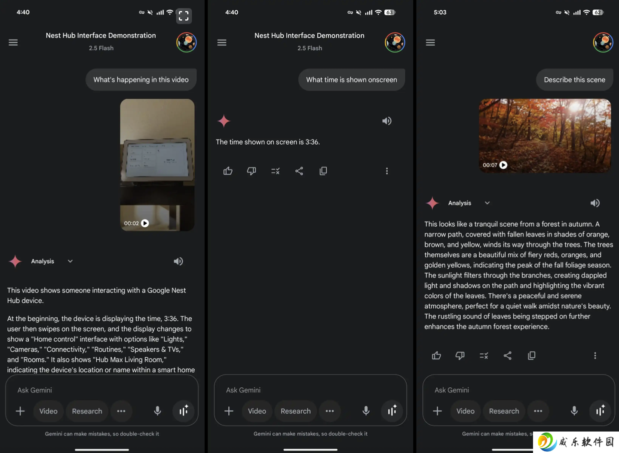Tap Analysis label in left screen
Screen dimensions: 619x453
tap(43, 261)
